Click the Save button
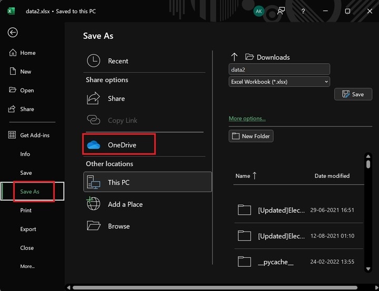The image size is (379, 291). pos(353,94)
